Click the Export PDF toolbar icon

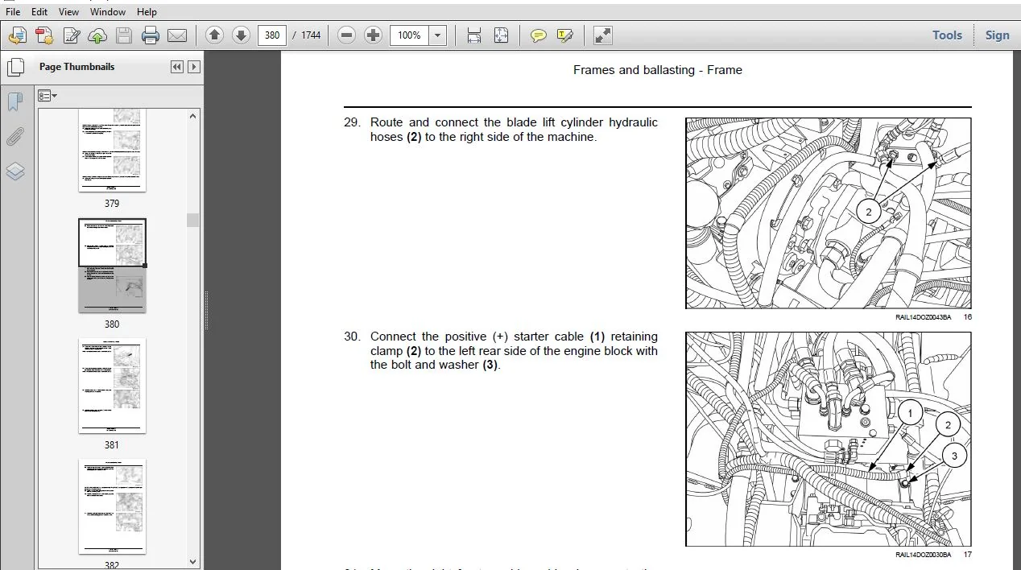44,35
